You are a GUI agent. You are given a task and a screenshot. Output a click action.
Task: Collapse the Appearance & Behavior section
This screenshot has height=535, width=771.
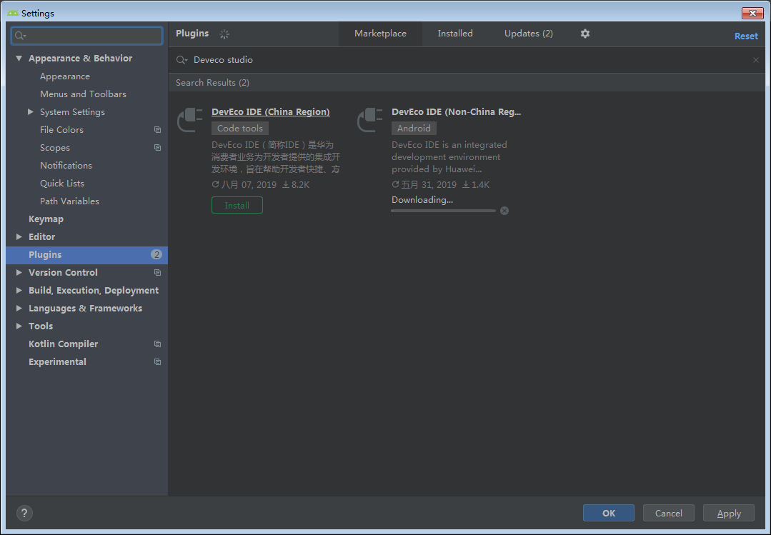(19, 58)
